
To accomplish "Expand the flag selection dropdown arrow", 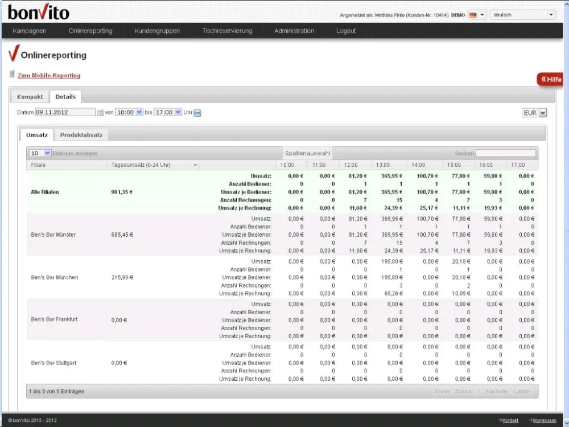I will 483,15.
